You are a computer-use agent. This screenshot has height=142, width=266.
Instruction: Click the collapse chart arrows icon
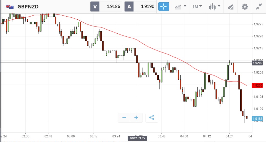click(259, 7)
